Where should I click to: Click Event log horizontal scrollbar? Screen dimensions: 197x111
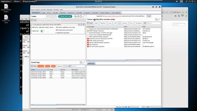[x=45, y=105]
